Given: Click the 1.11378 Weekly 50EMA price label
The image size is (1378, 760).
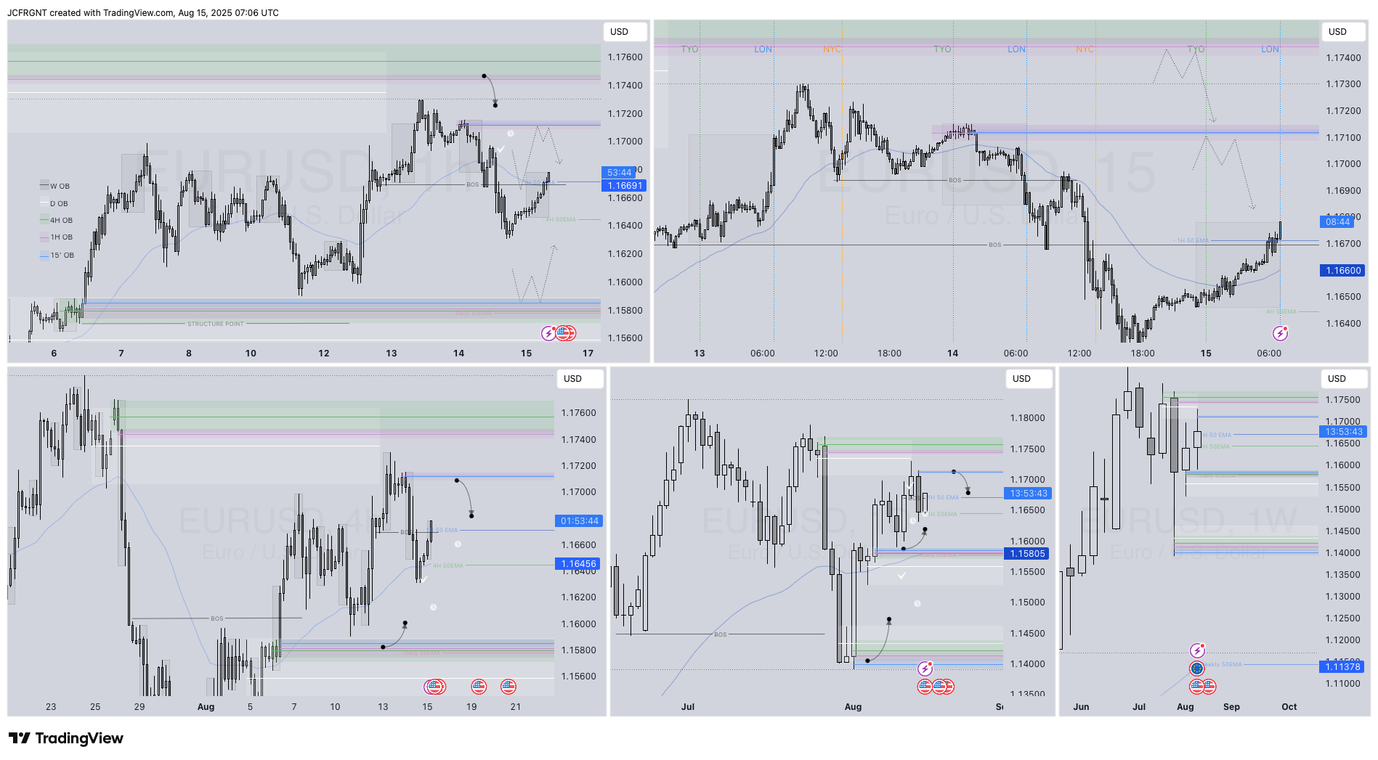Looking at the screenshot, I should tap(1342, 667).
